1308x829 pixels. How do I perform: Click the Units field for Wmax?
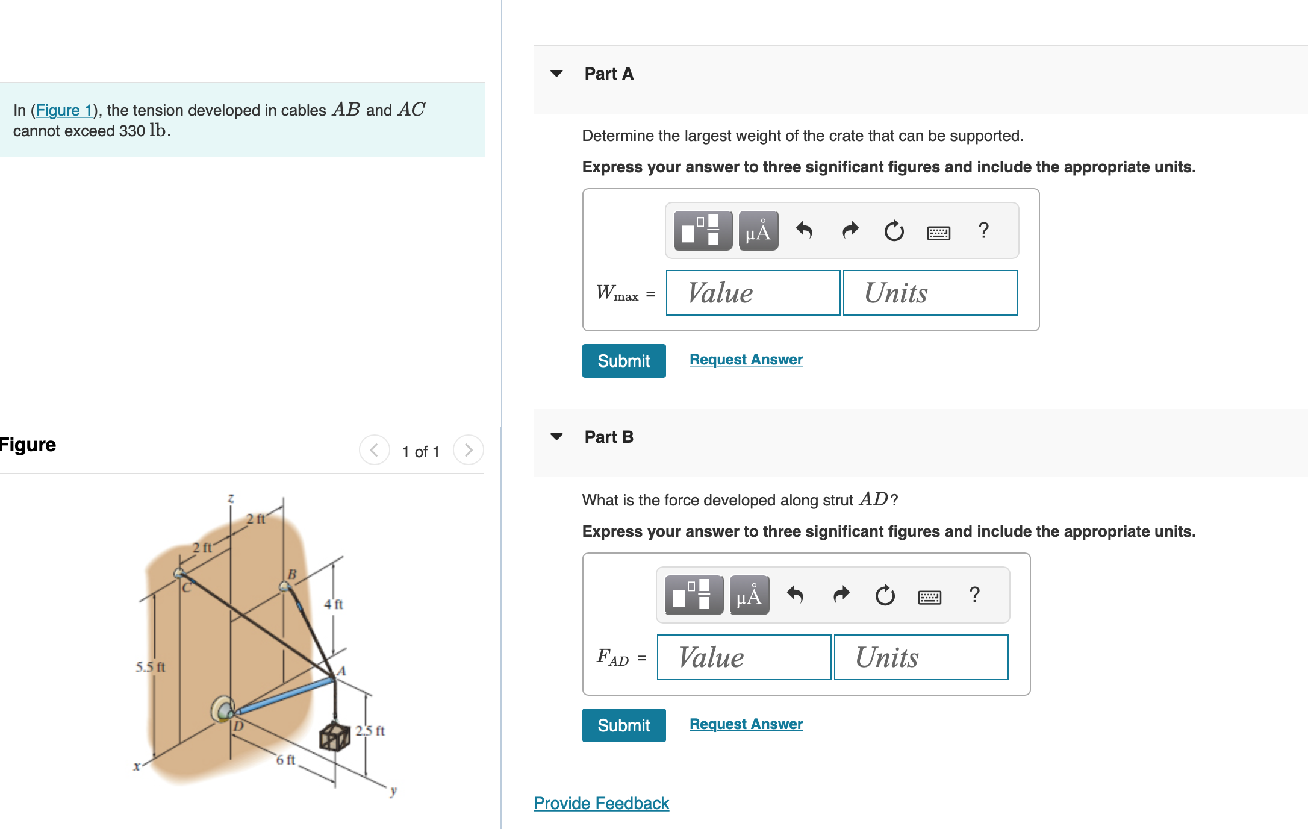pyautogui.click(x=929, y=293)
